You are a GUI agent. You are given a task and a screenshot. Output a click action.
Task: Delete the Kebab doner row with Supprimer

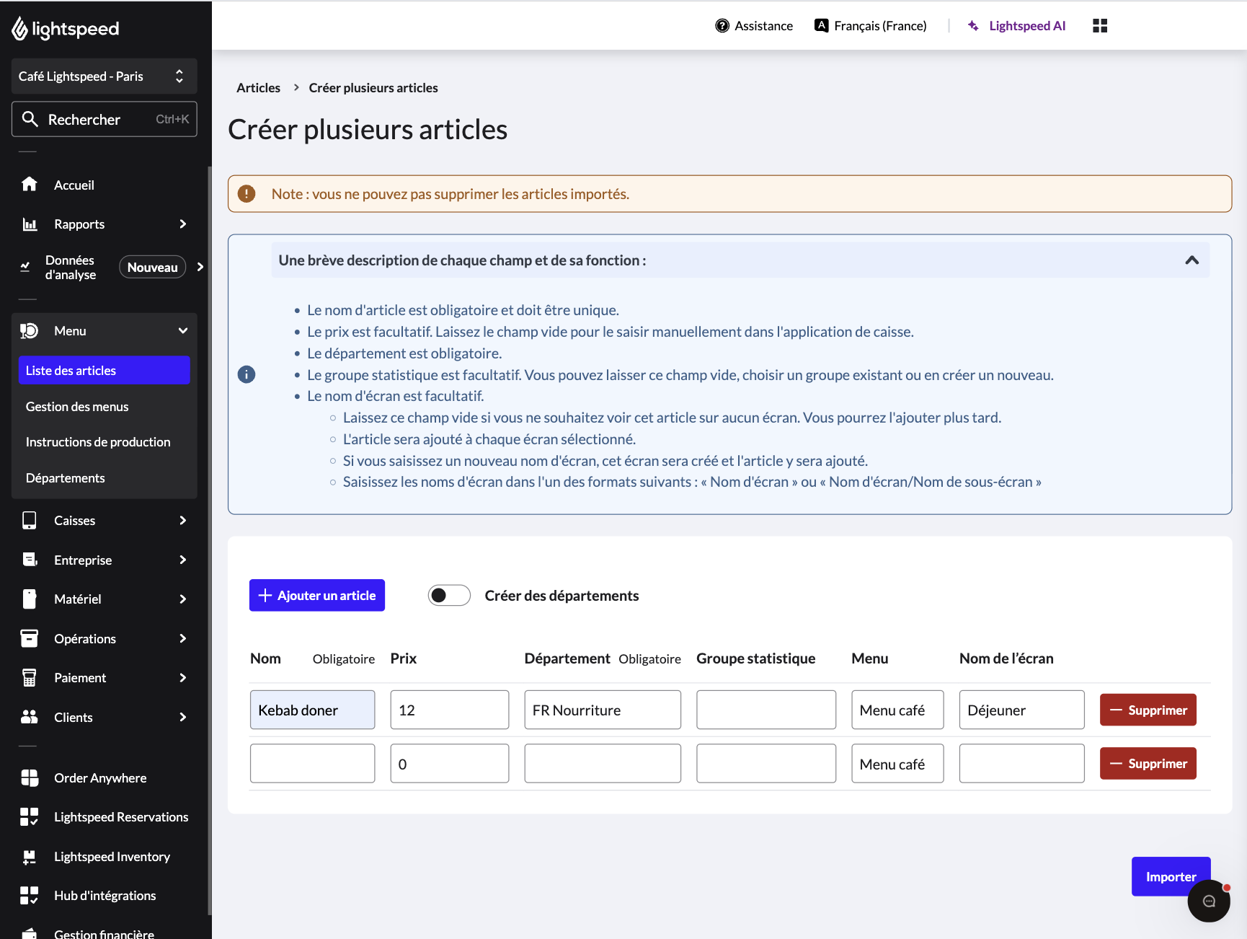1148,710
